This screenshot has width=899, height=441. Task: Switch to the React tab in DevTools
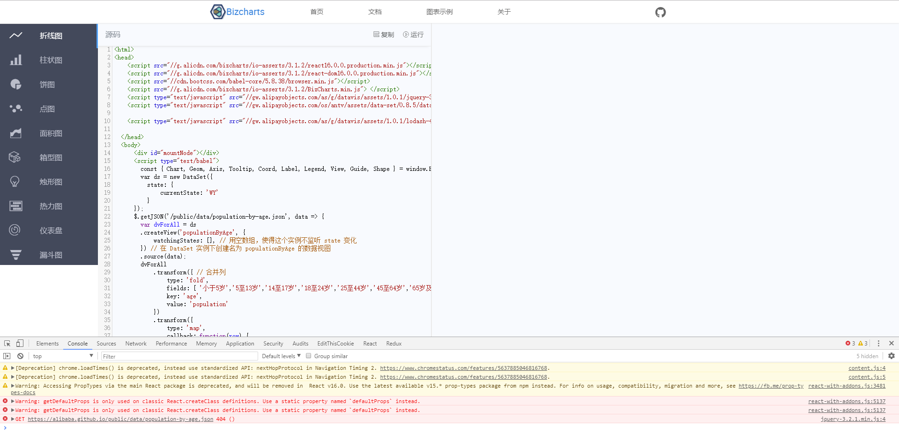click(x=370, y=343)
